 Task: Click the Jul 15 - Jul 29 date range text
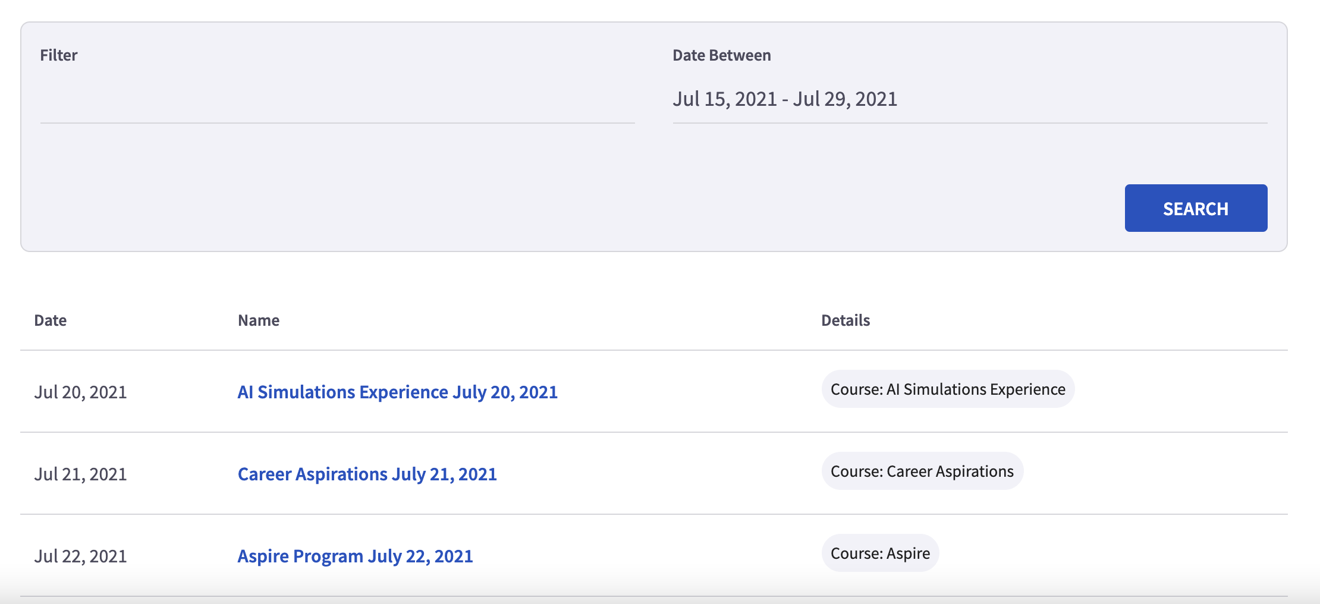pyautogui.click(x=785, y=99)
